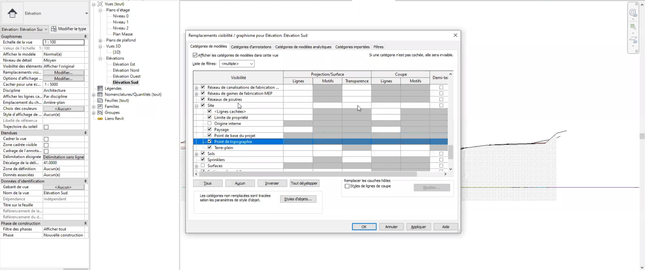Expand Réseau de gaines de fabrication MEP

(x=197, y=93)
